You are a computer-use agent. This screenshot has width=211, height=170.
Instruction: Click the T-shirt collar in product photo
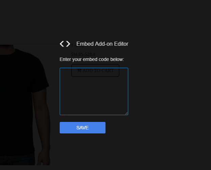tap(8, 50)
